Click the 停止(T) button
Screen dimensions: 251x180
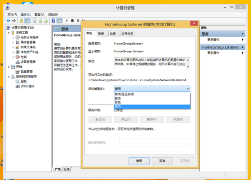pos(126,119)
